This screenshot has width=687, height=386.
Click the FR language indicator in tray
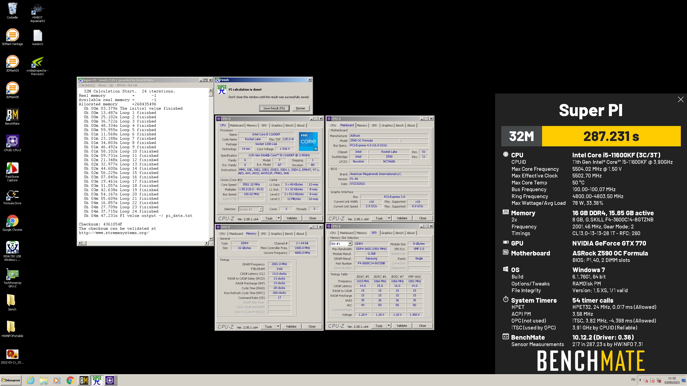coord(633,380)
